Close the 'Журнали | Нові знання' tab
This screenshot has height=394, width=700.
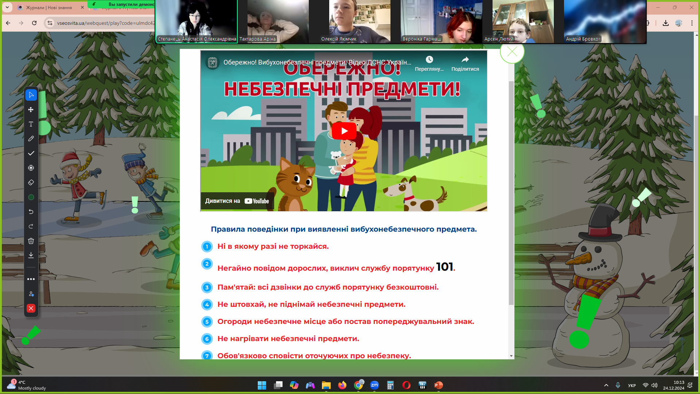coord(82,7)
